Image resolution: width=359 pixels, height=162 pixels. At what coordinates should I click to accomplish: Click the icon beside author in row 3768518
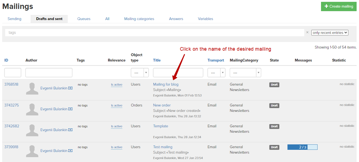coord(70,88)
